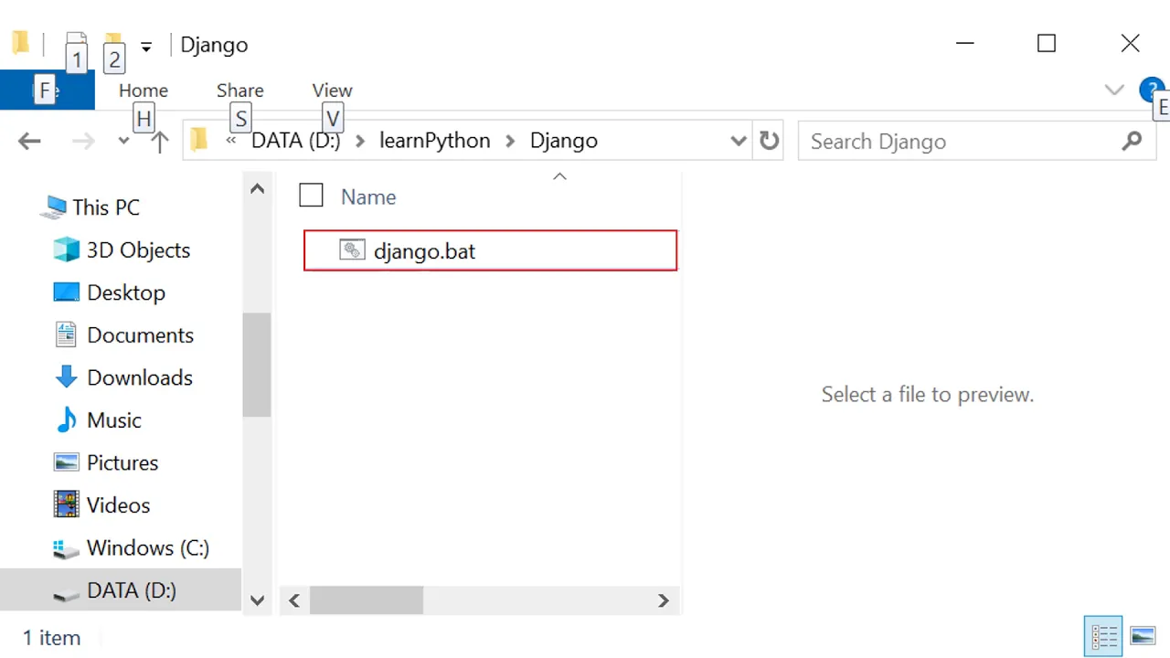Click the chevron after DATA (D:)
1170x658 pixels.
pos(360,141)
